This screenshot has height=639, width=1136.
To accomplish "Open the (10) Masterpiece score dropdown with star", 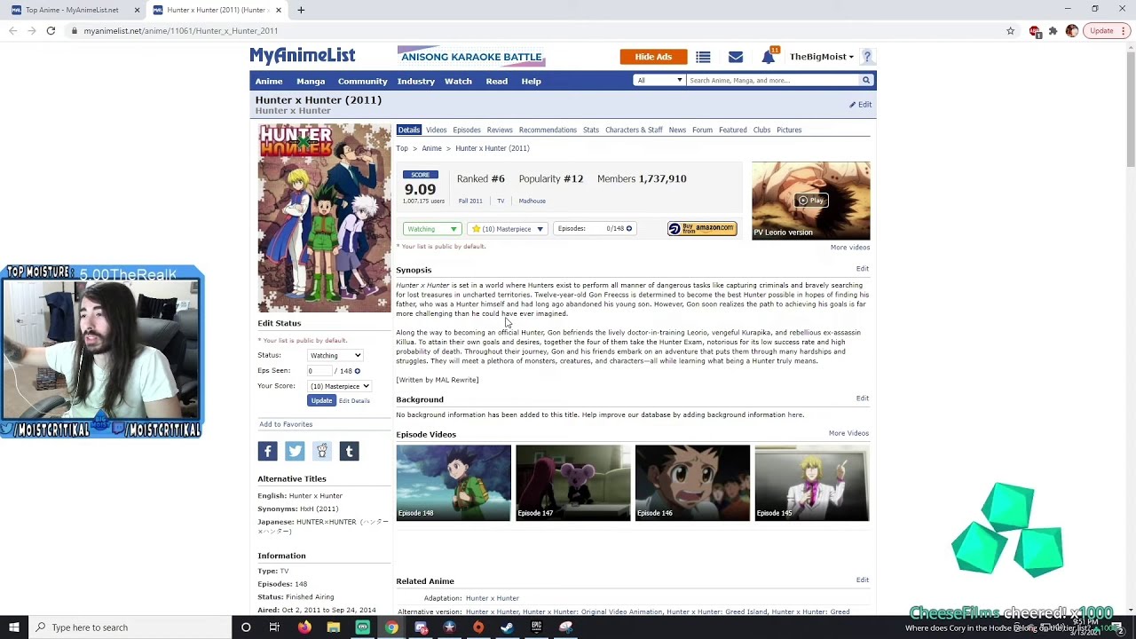I will pos(507,229).
